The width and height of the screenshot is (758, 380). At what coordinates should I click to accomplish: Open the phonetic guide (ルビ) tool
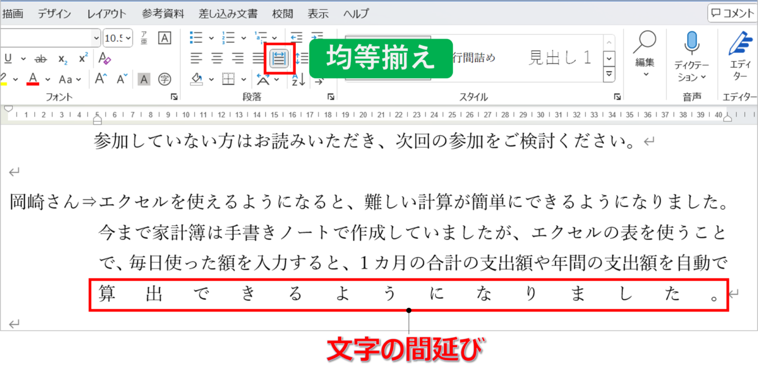point(144,38)
